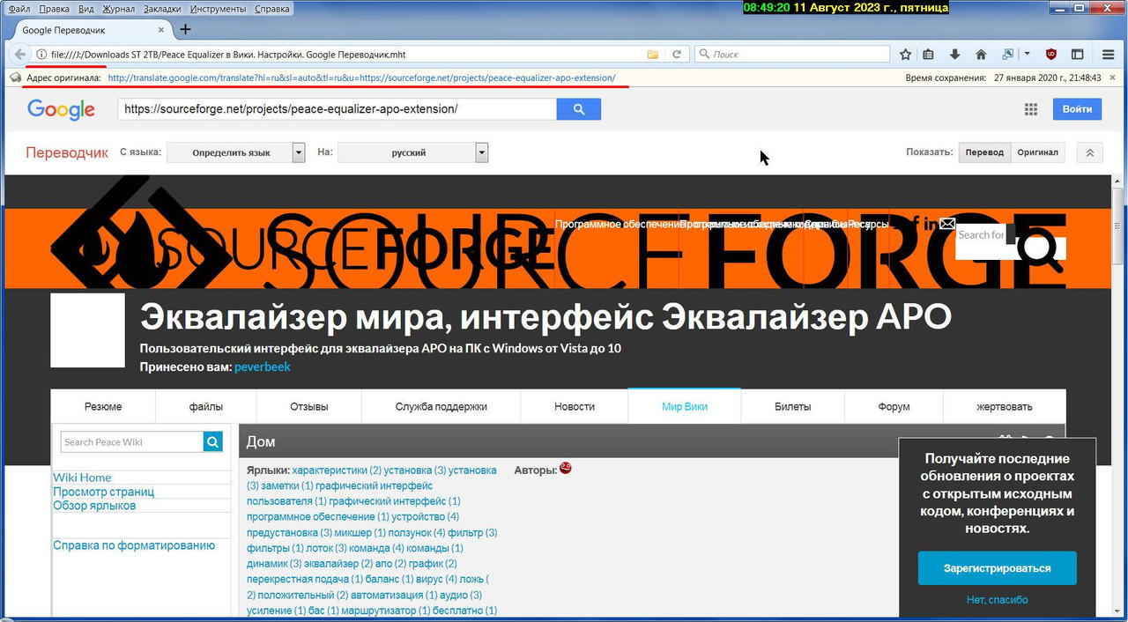Dismiss popup via Нет, спасибо link
The image size is (1128, 622).
pos(997,600)
